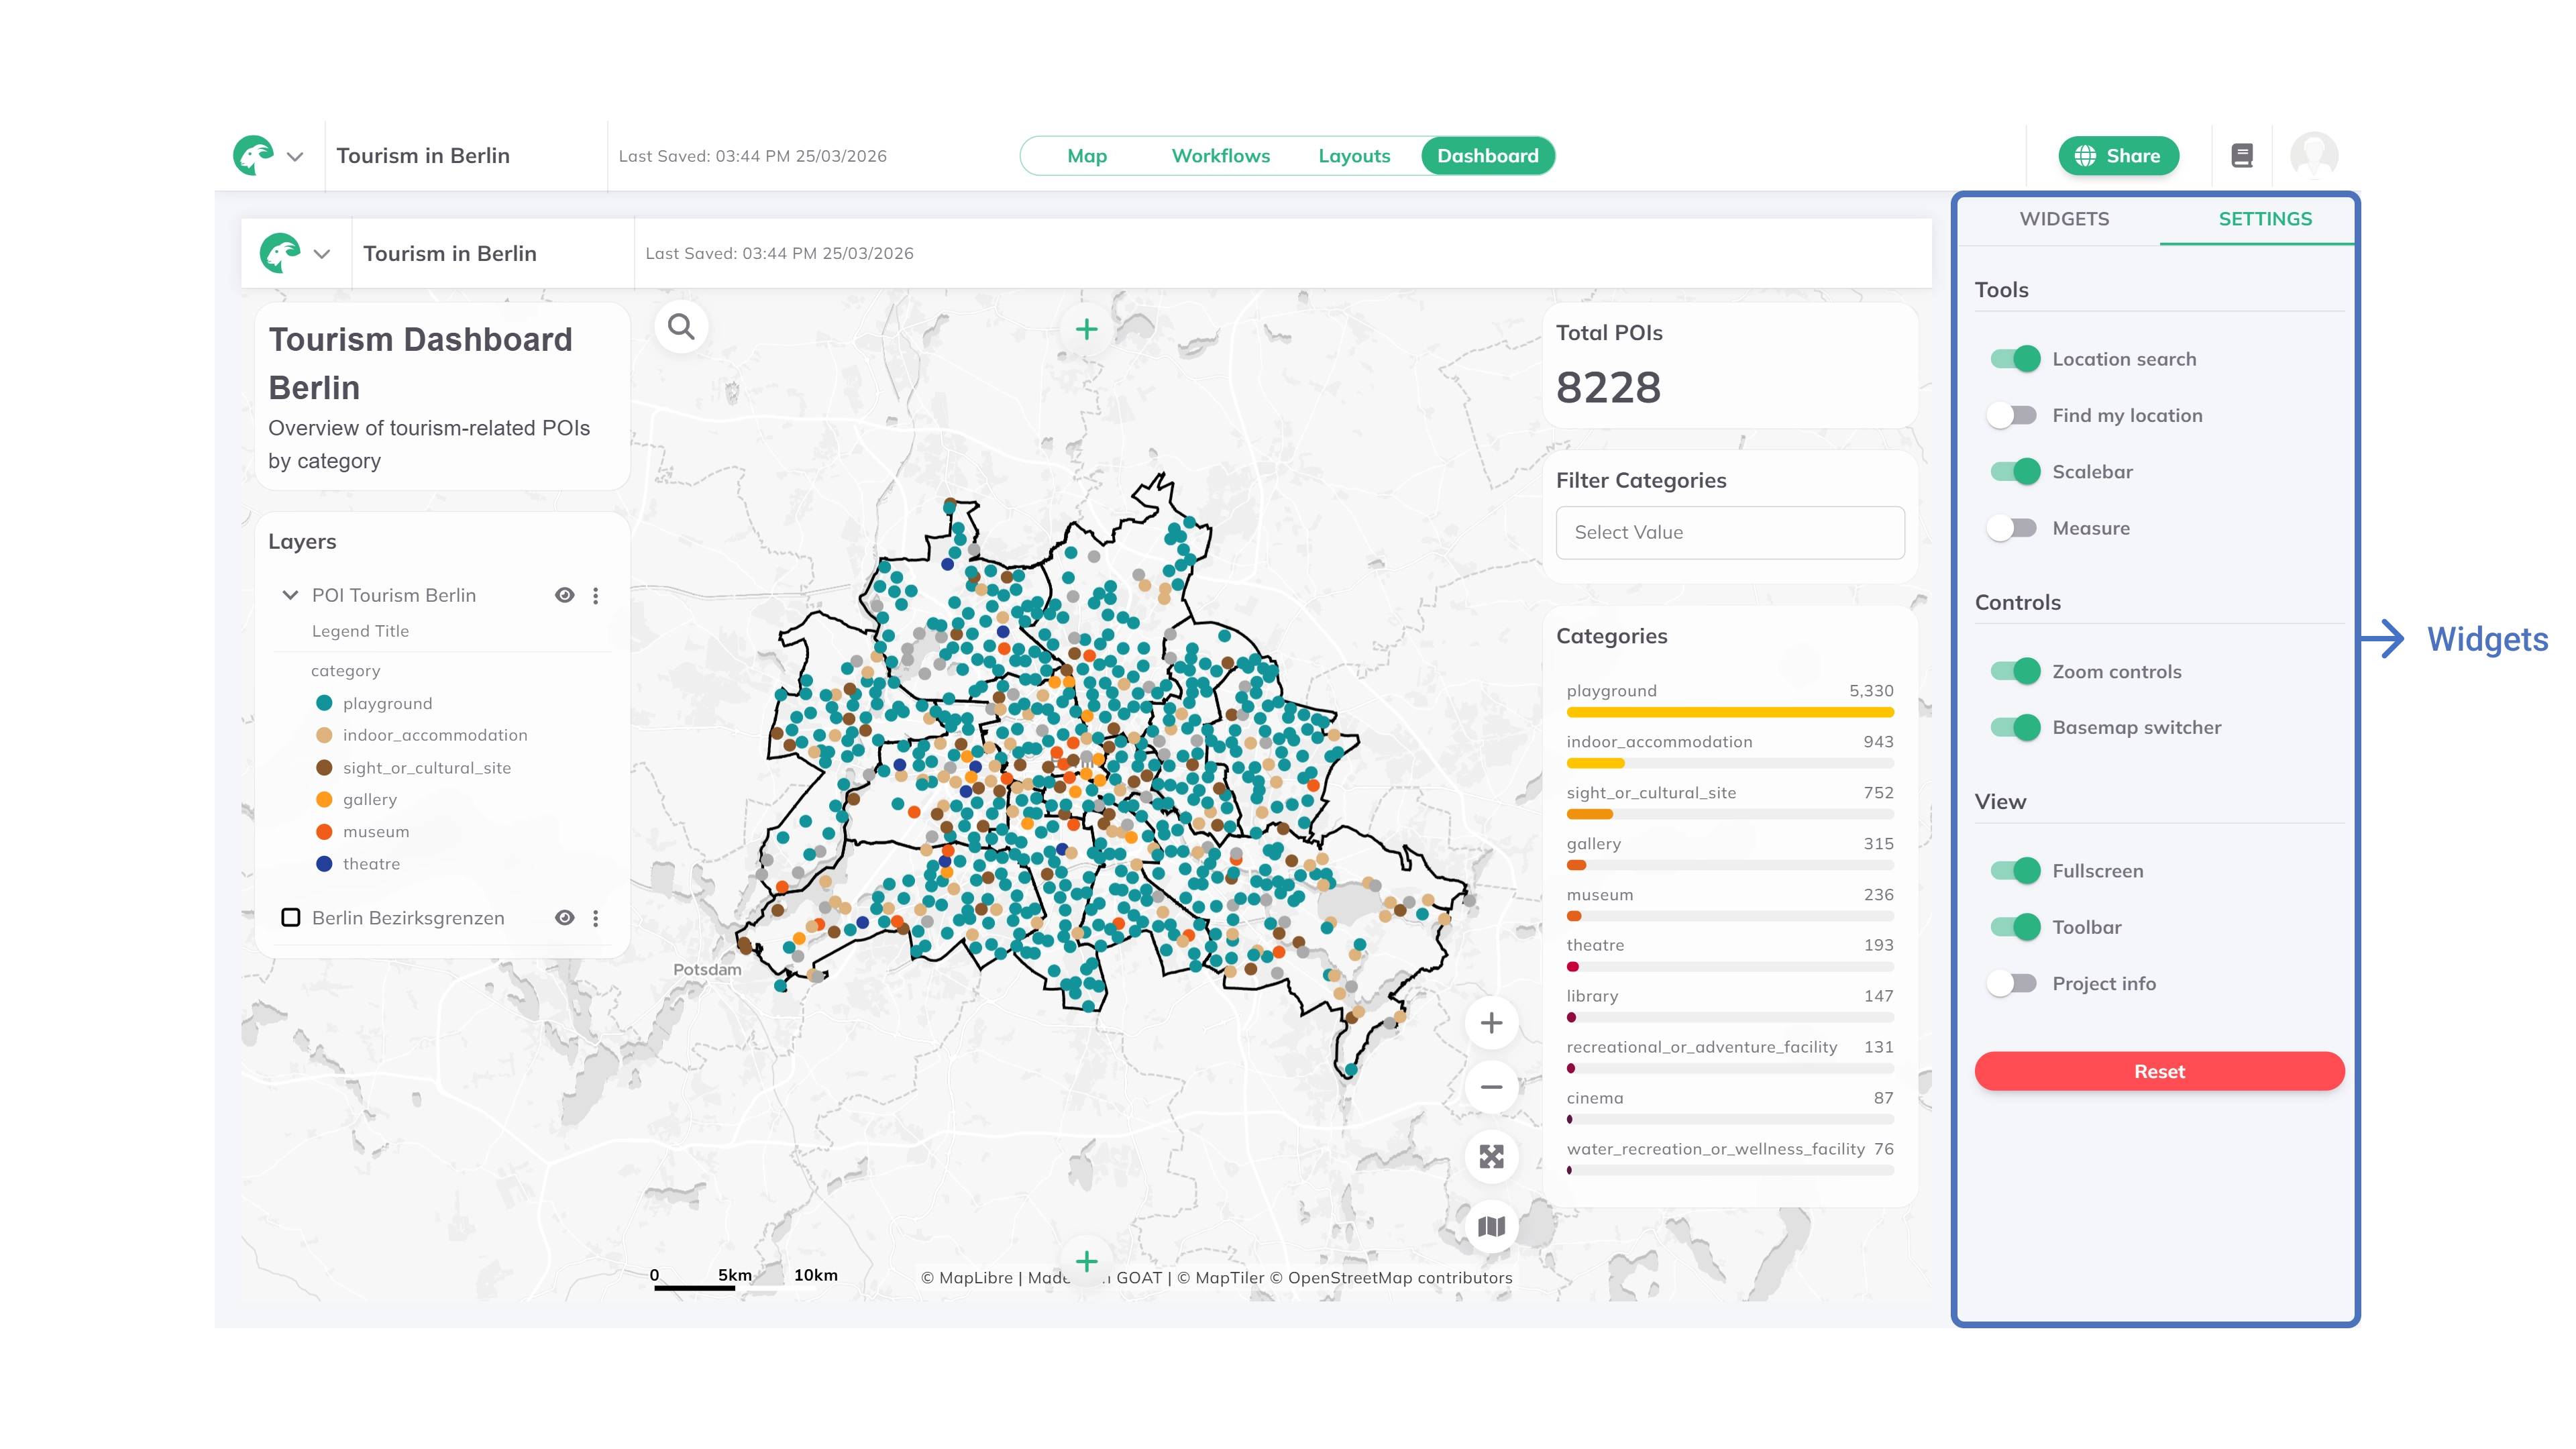Open the basemap switcher icon on the map

(1491, 1226)
